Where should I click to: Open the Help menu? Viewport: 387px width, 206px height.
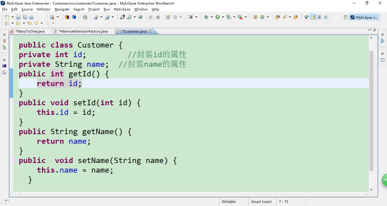[x=155, y=10]
